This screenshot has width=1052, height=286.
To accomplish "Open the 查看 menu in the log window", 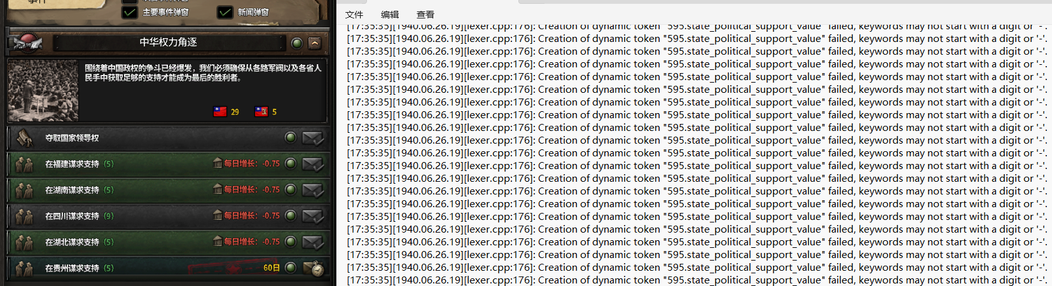I will 426,14.
